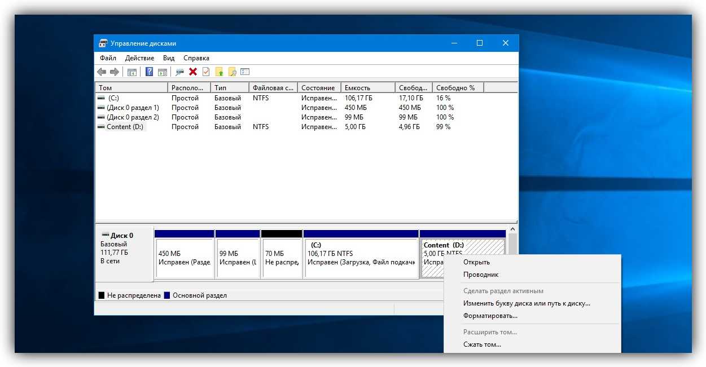Open the Файл menu
The height and width of the screenshot is (367, 706).
[x=108, y=58]
